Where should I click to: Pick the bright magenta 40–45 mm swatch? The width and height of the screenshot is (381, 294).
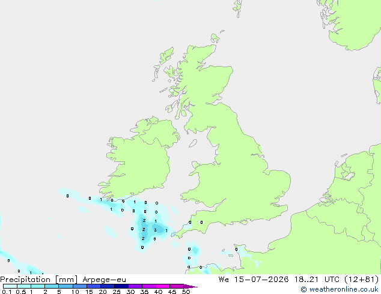(163, 286)
